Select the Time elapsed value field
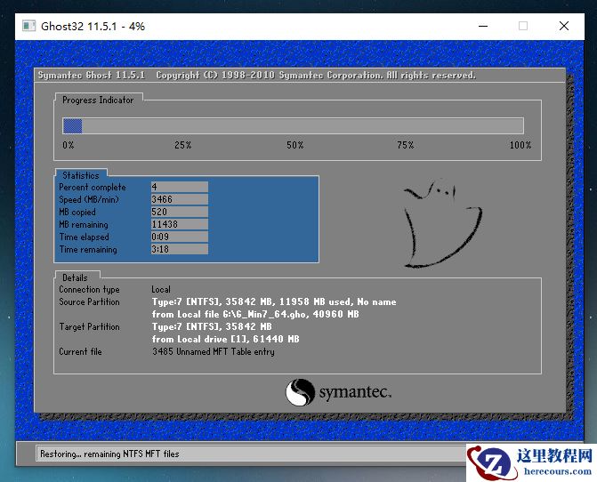 click(x=179, y=237)
